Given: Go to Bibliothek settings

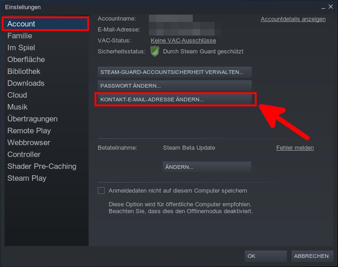Looking at the screenshot, I should (24, 71).
